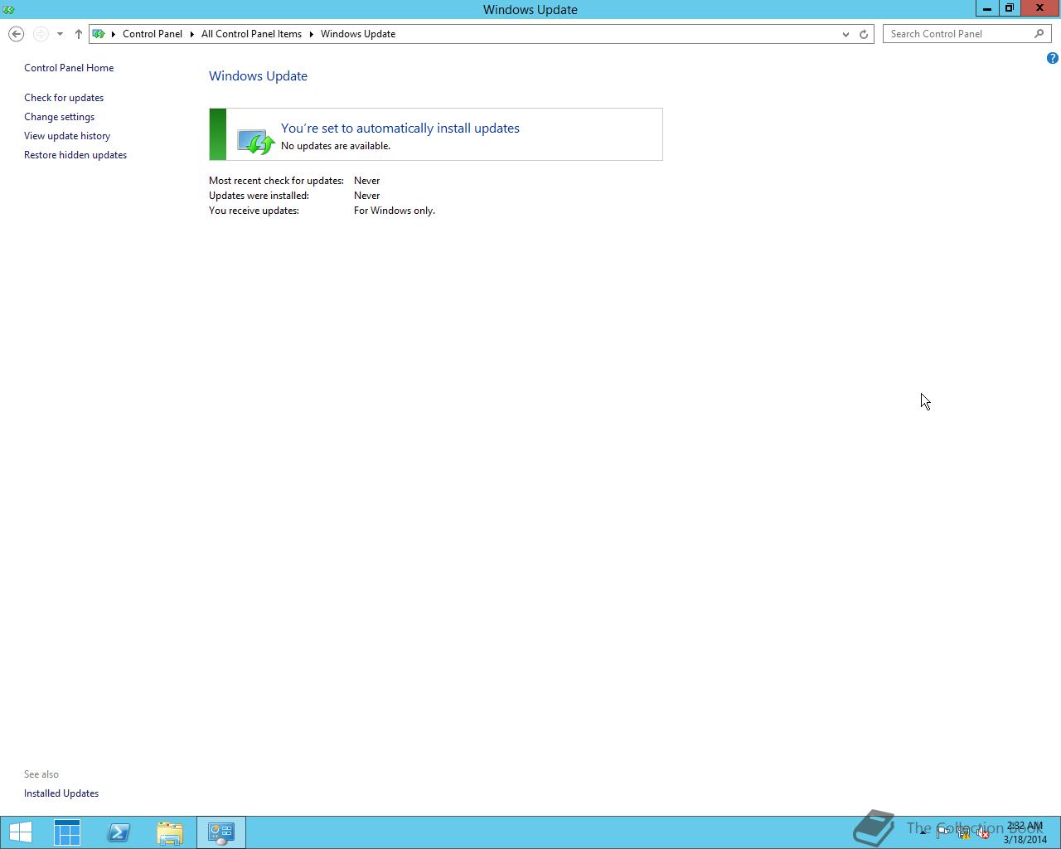Image resolution: width=1061 pixels, height=849 pixels.
Task: Select Restore hidden updates
Action: tap(75, 155)
